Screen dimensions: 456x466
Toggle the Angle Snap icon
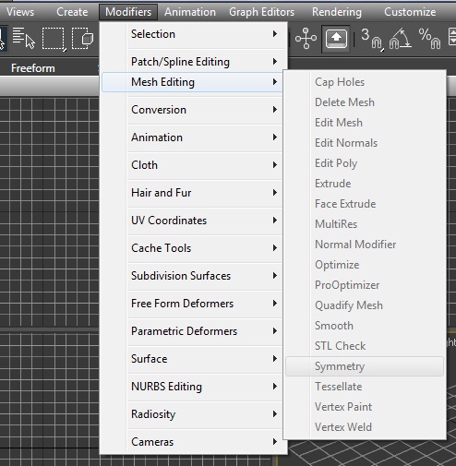point(400,39)
